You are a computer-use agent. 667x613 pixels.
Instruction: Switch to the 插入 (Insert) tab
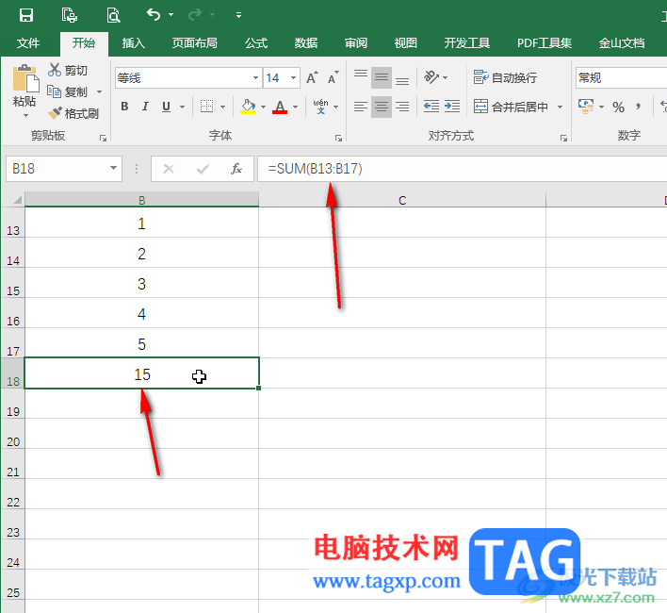[134, 43]
